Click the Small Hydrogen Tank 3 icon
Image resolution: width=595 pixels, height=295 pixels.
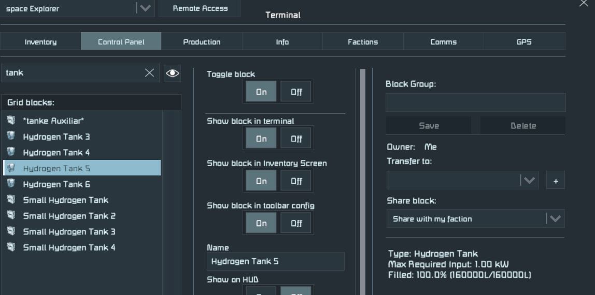11,231
